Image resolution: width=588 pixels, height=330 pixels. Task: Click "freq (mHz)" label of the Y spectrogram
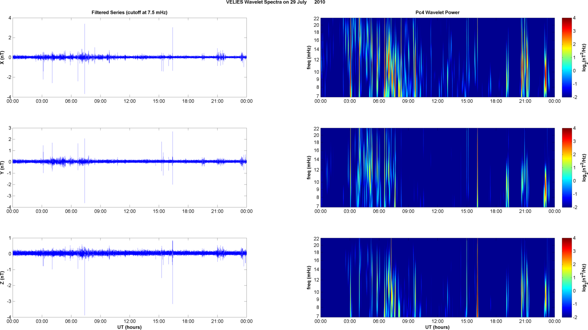309,168
